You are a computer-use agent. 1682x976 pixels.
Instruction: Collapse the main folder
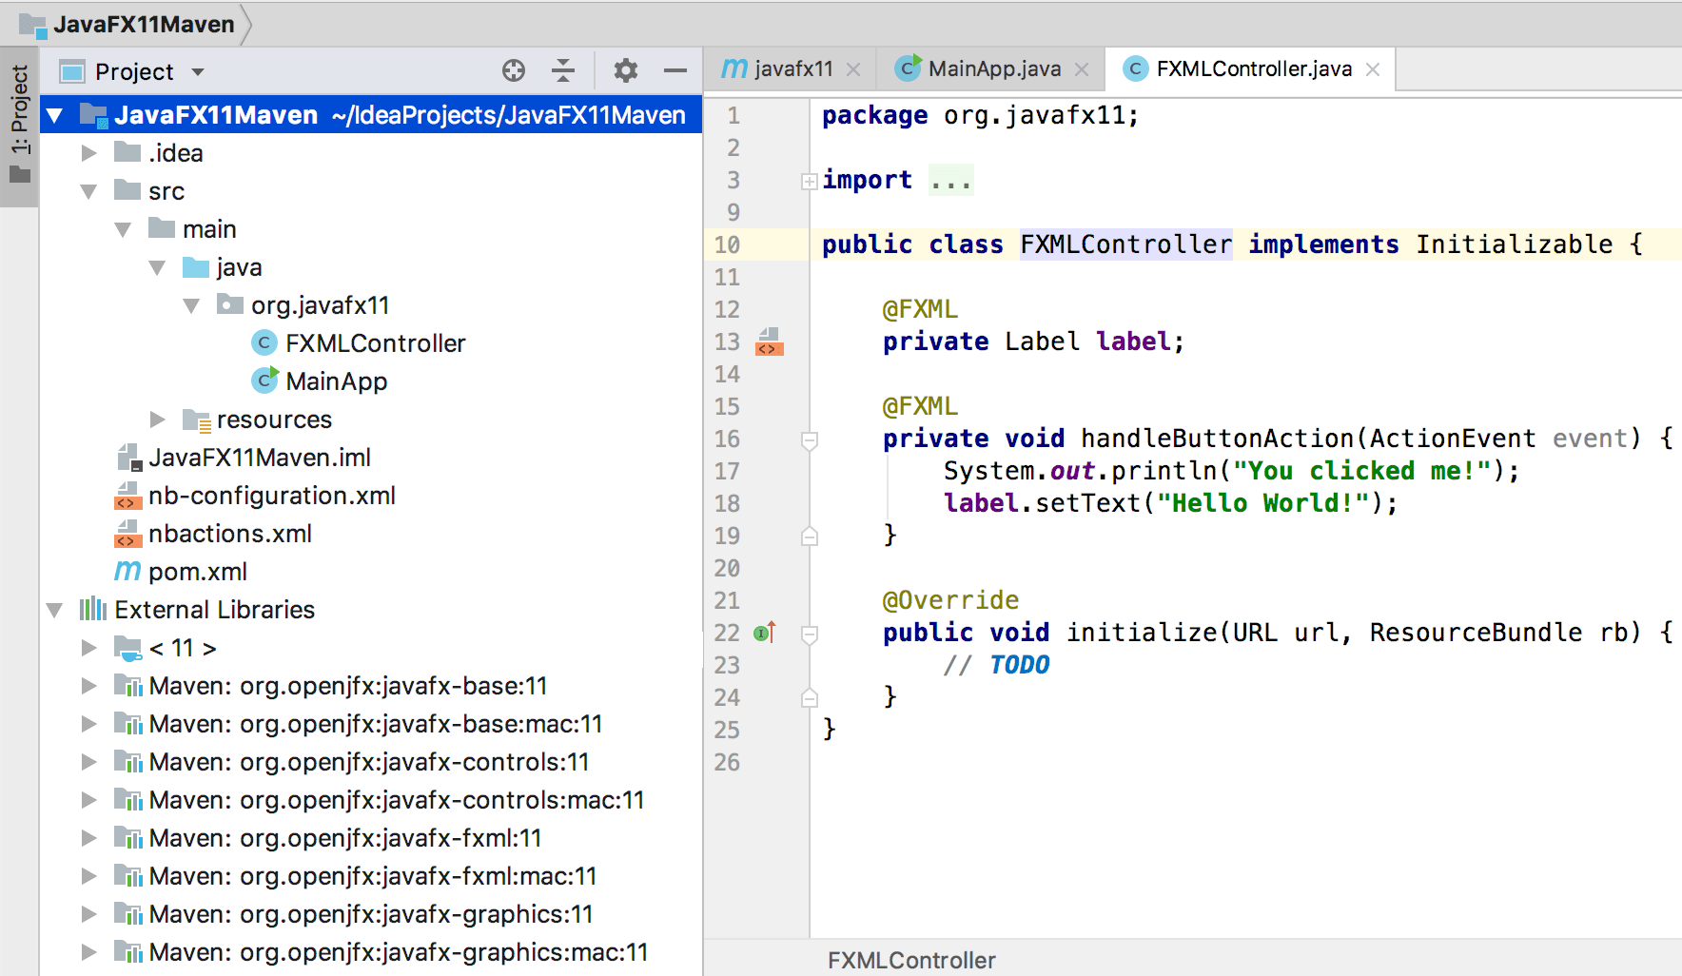click(x=123, y=229)
